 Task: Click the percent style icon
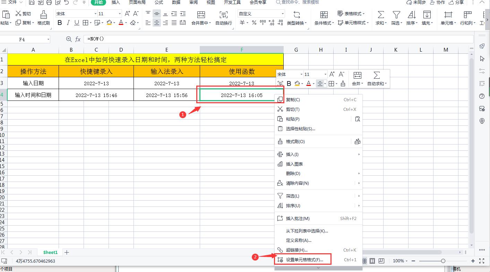click(254, 23)
